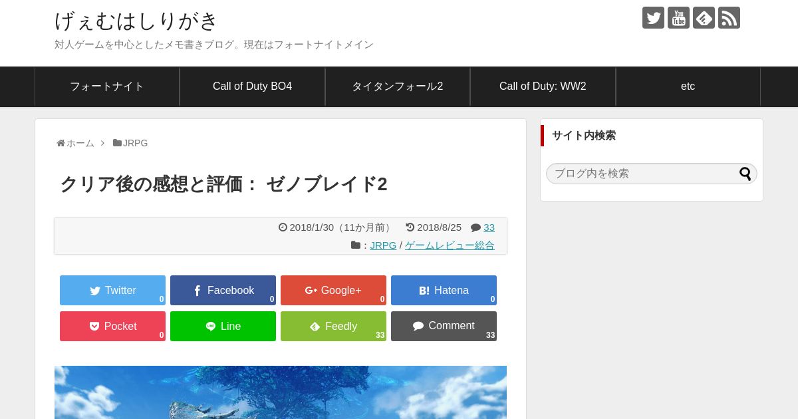Click the comment bubble icon near 33
The width and height of the screenshot is (798, 419).
(x=475, y=227)
